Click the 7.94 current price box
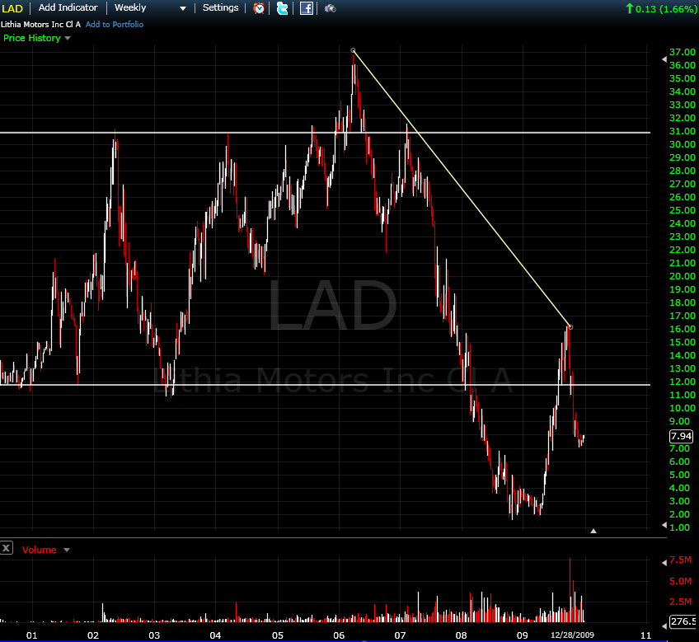 tap(681, 436)
